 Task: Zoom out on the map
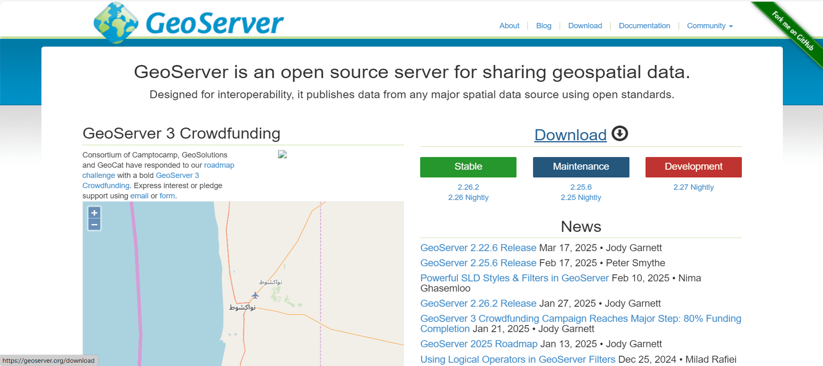pyautogui.click(x=94, y=224)
